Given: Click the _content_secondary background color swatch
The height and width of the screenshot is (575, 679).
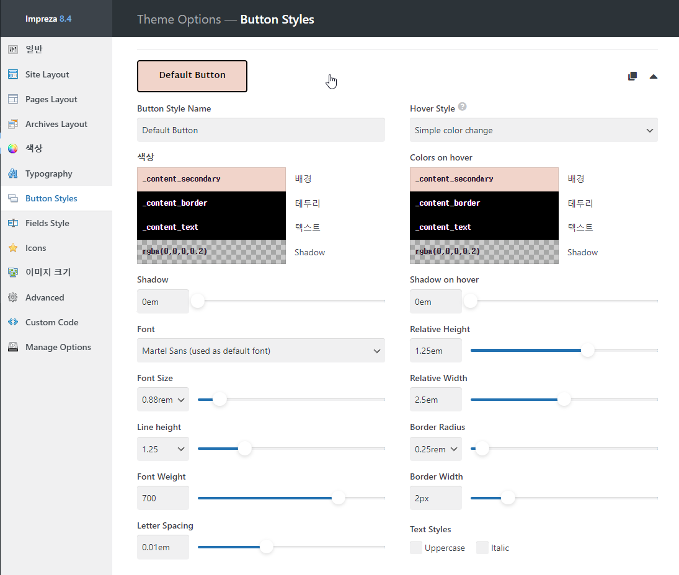Looking at the screenshot, I should [x=211, y=179].
